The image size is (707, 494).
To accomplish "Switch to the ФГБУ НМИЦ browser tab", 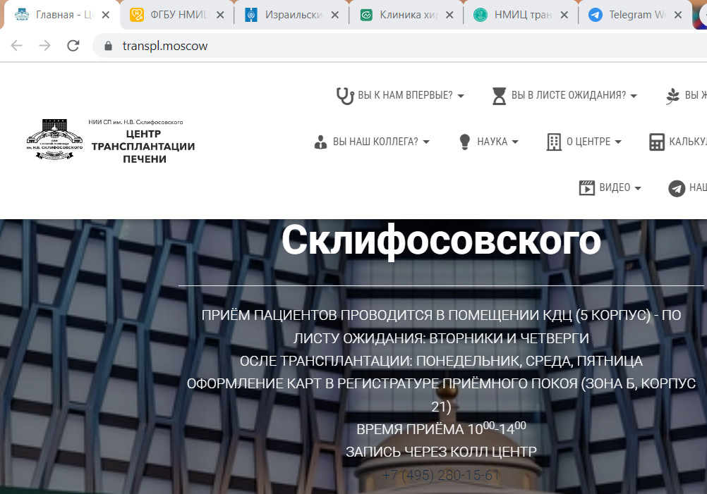I will (x=176, y=15).
